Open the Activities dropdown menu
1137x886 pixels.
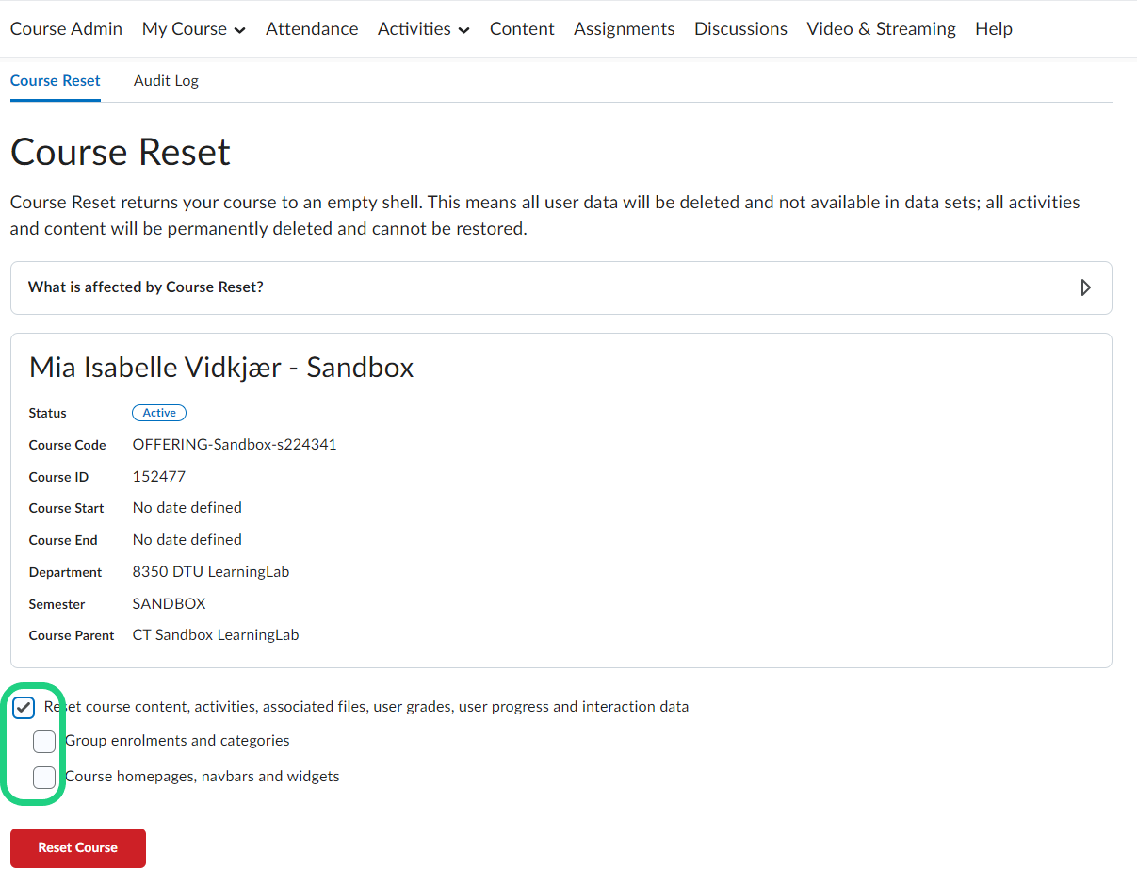pos(423,29)
